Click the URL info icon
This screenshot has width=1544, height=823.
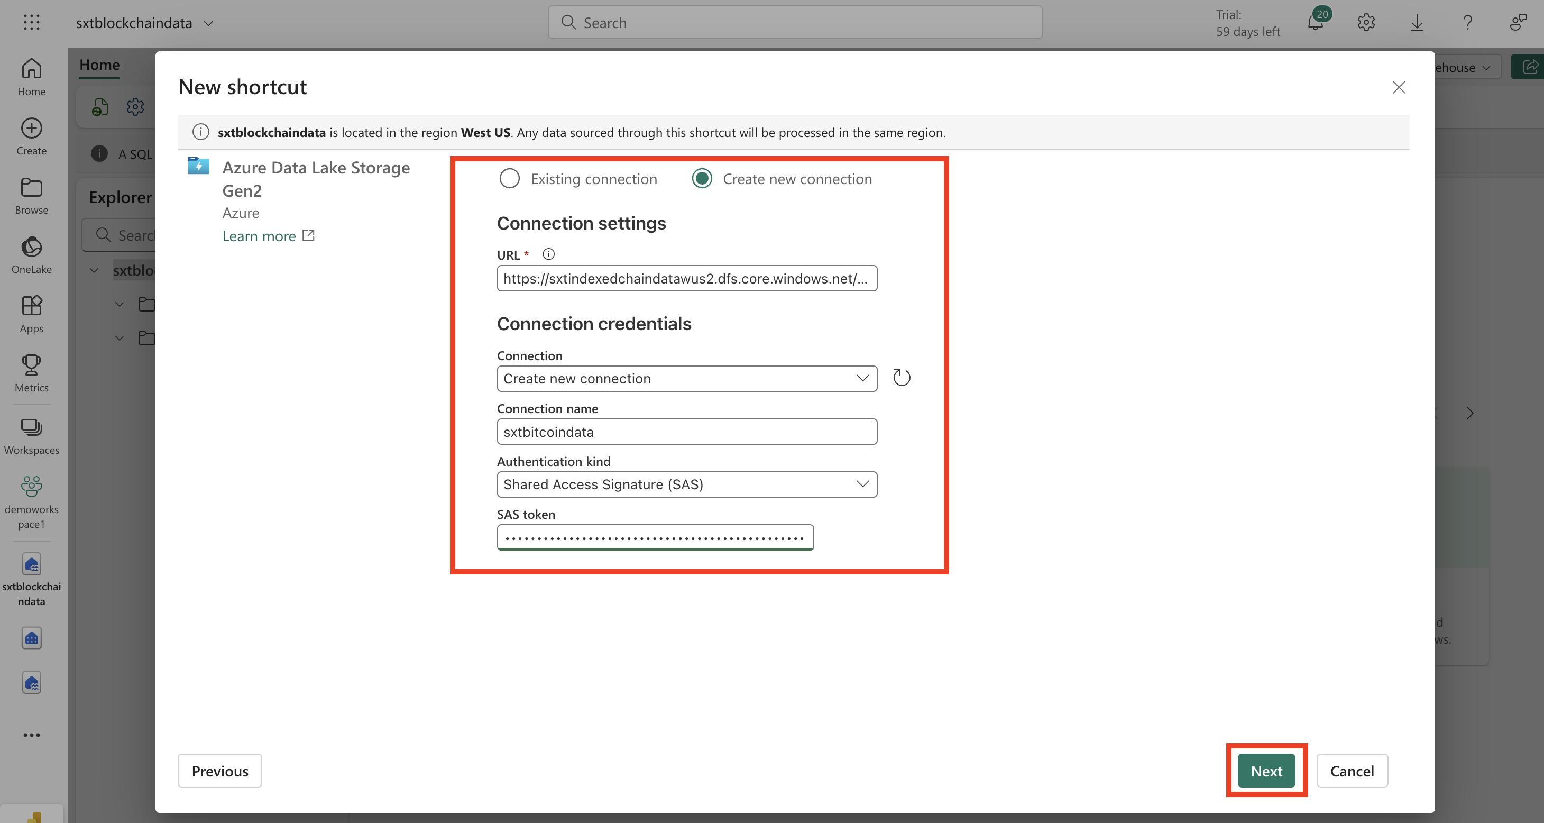point(548,254)
